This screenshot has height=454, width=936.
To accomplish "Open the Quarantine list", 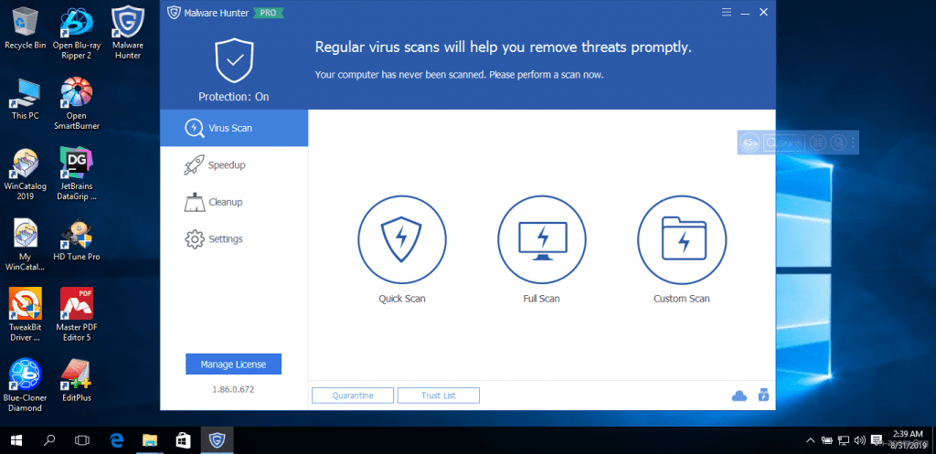I will pyautogui.click(x=353, y=396).
